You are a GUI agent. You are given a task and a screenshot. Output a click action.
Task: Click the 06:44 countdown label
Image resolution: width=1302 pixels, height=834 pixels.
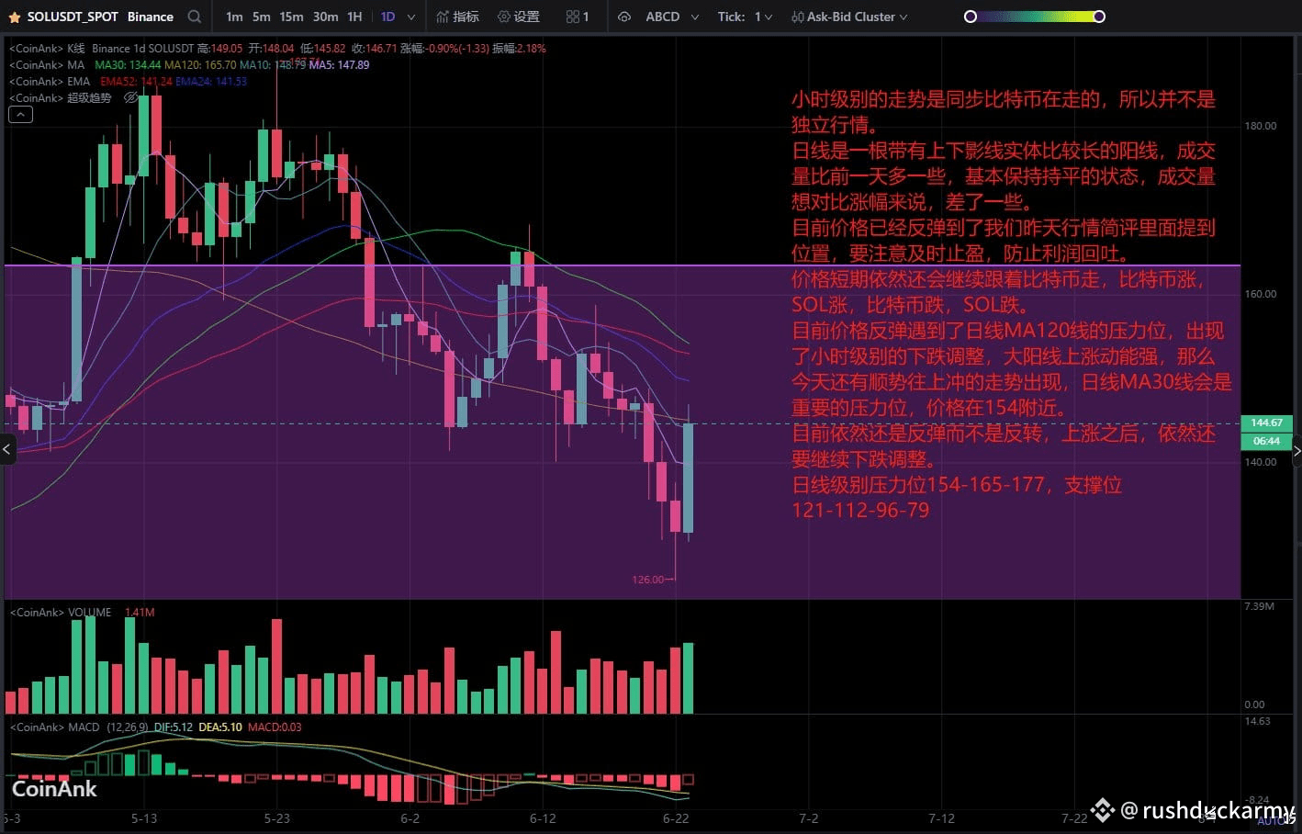point(1266,441)
